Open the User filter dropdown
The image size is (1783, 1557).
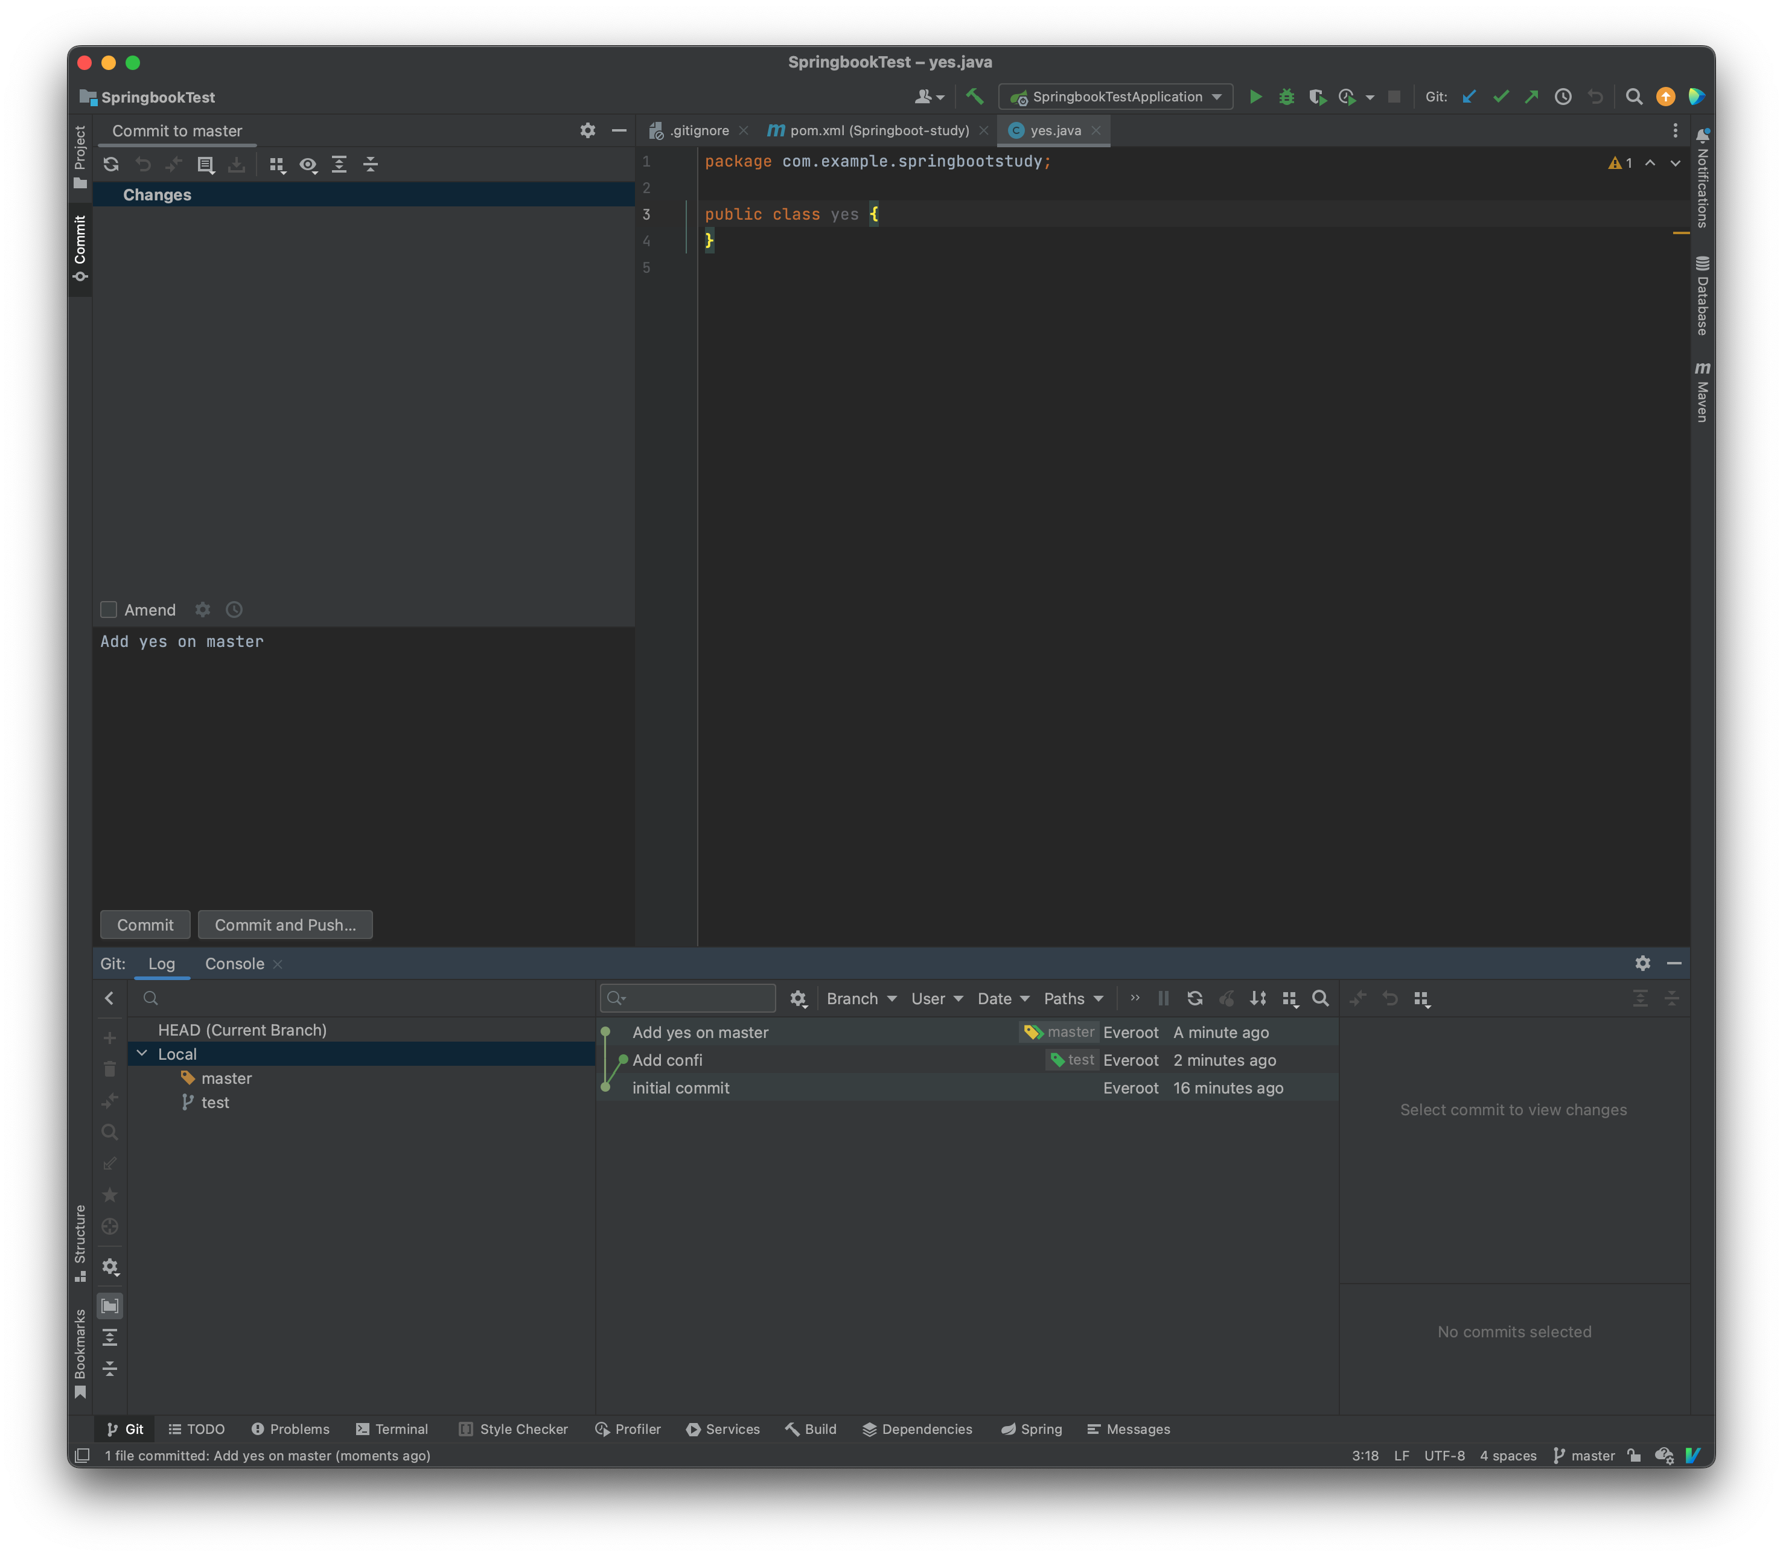point(937,998)
